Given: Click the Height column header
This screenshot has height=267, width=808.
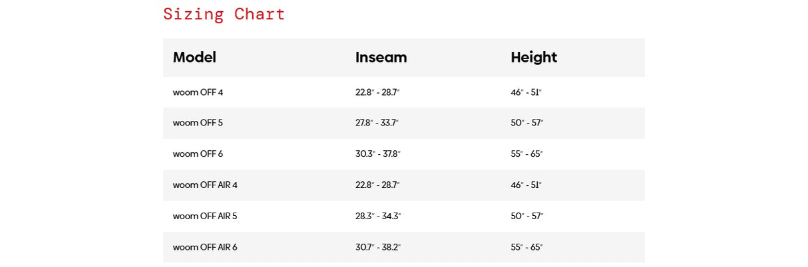Looking at the screenshot, I should pyautogui.click(x=534, y=57).
